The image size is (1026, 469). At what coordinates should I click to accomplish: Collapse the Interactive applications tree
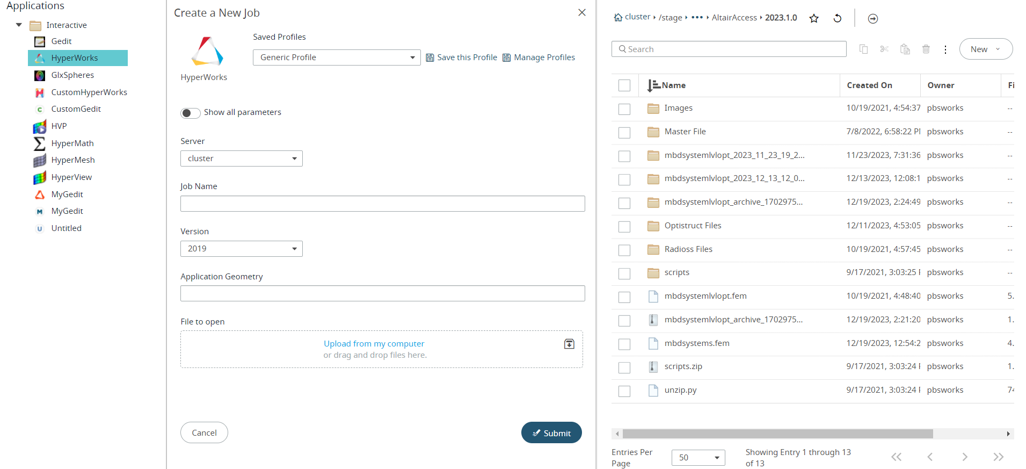pyautogui.click(x=19, y=25)
